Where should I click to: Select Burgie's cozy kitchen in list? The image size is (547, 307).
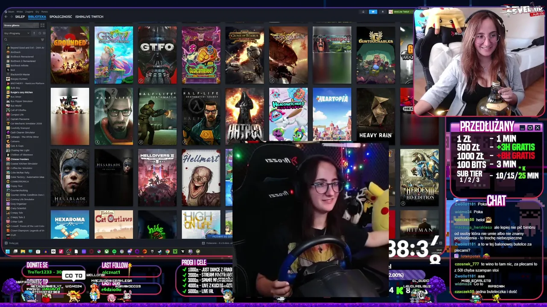click(21, 92)
